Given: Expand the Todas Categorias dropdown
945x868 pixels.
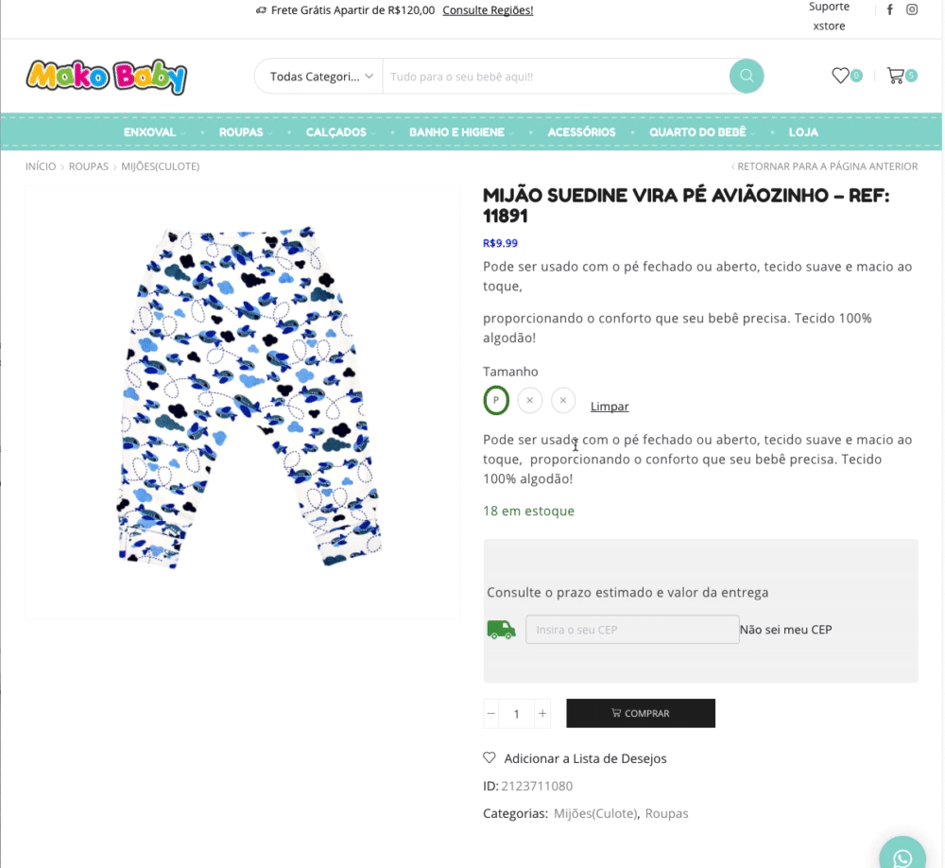Looking at the screenshot, I should pyautogui.click(x=318, y=77).
